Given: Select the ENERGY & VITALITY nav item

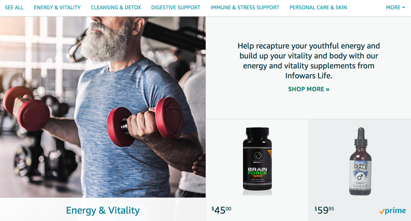Looking at the screenshot, I should (57, 7).
